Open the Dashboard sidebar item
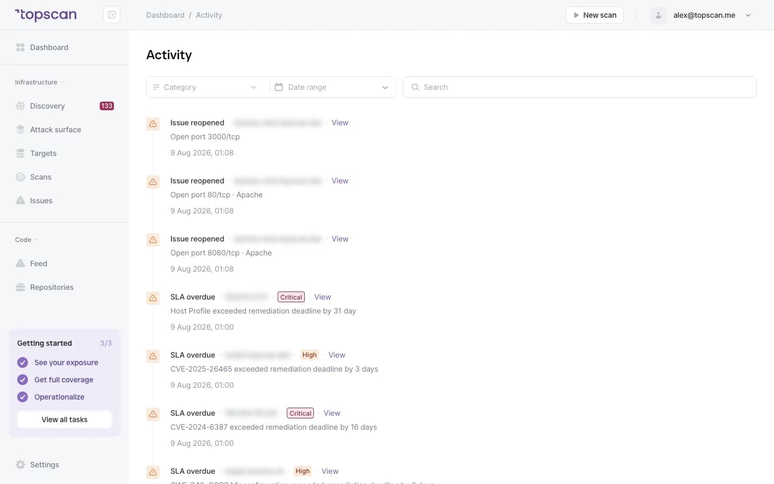This screenshot has width=774, height=484. click(x=64, y=47)
